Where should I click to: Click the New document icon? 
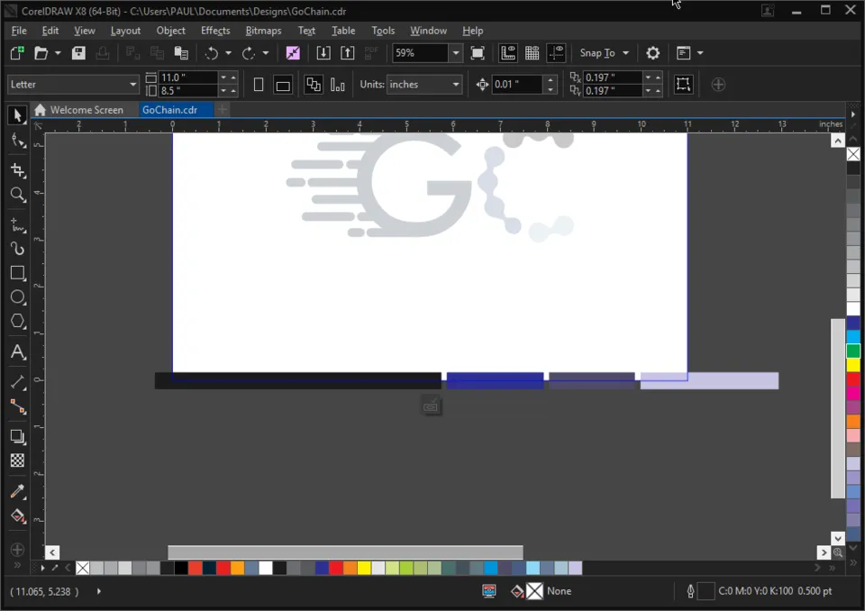17,53
